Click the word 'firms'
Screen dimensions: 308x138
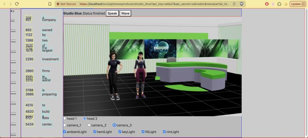[46, 71]
